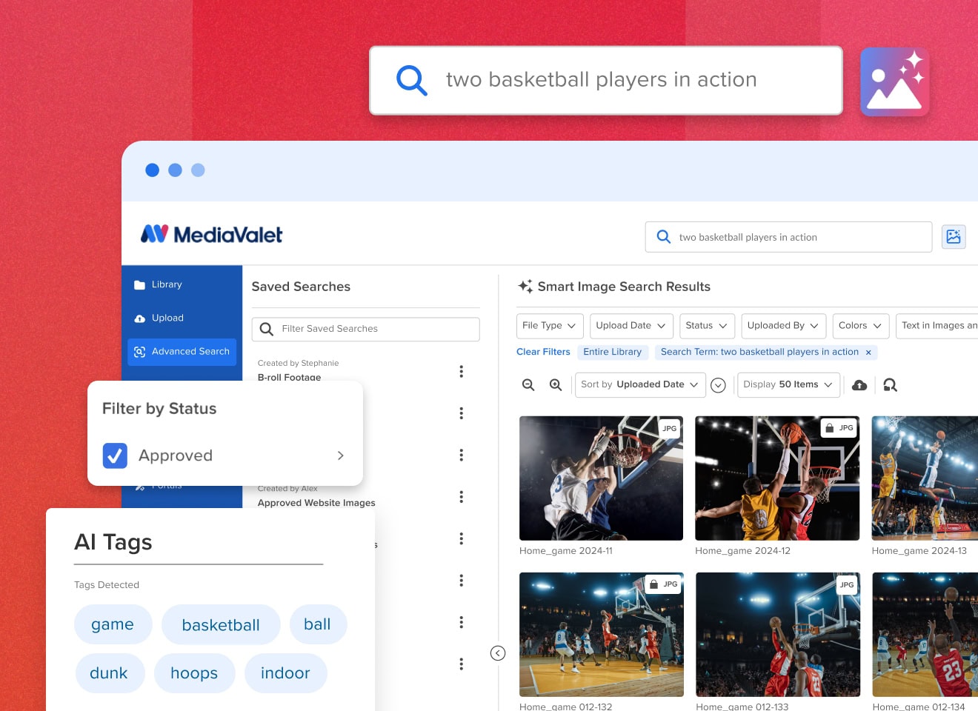Click the MediaValet header search field

click(x=788, y=237)
